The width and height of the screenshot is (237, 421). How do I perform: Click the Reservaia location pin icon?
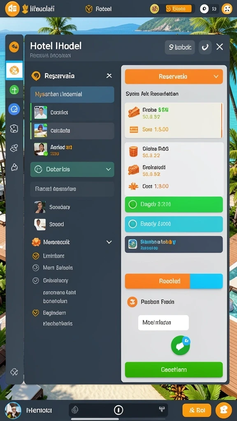[x=36, y=76]
